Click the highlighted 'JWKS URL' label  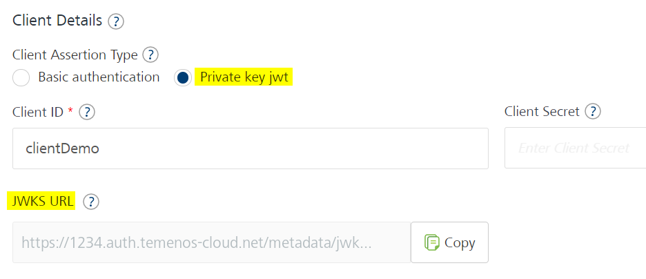pos(41,201)
